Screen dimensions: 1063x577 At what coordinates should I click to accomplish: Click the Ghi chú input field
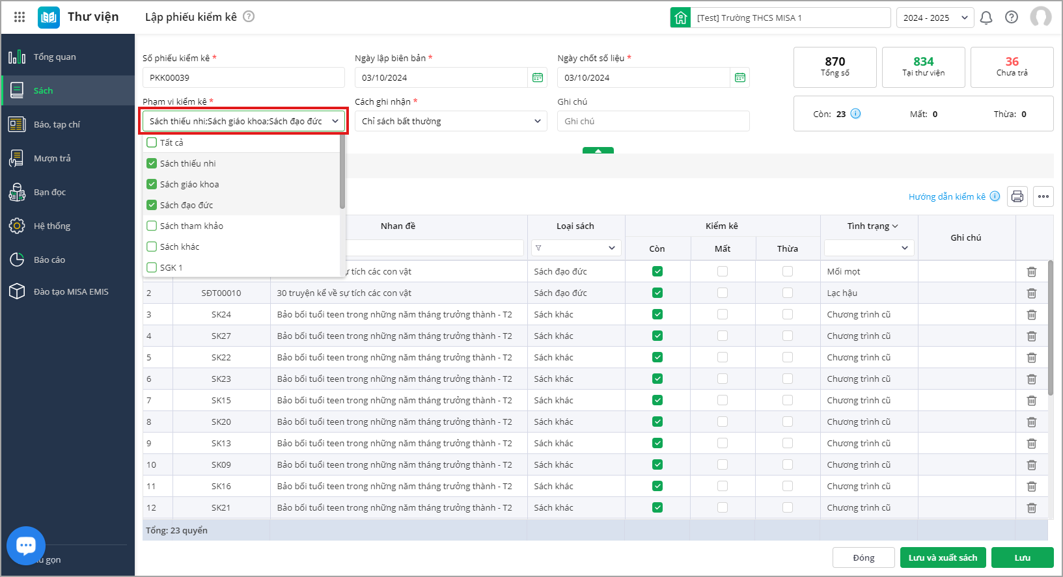tap(653, 121)
